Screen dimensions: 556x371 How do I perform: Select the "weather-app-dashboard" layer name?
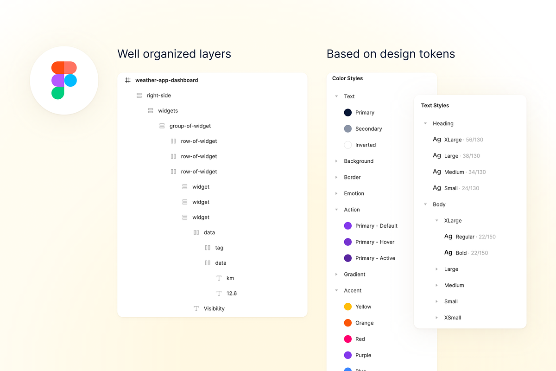click(167, 80)
